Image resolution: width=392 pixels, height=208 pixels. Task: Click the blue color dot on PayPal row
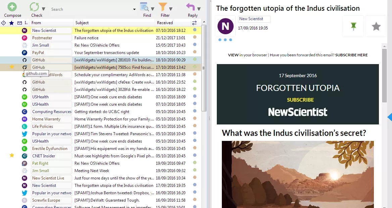pyautogui.click(x=195, y=52)
